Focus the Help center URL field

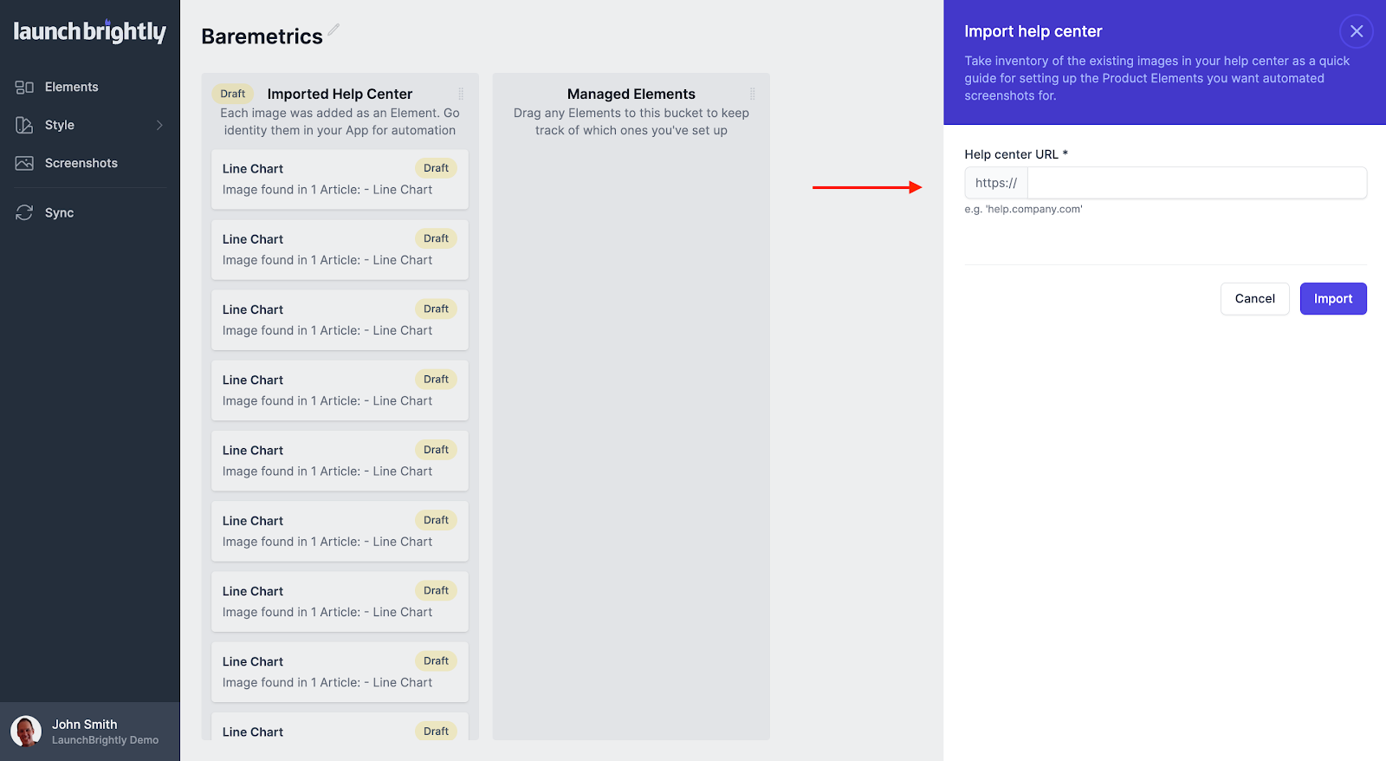pos(1195,184)
